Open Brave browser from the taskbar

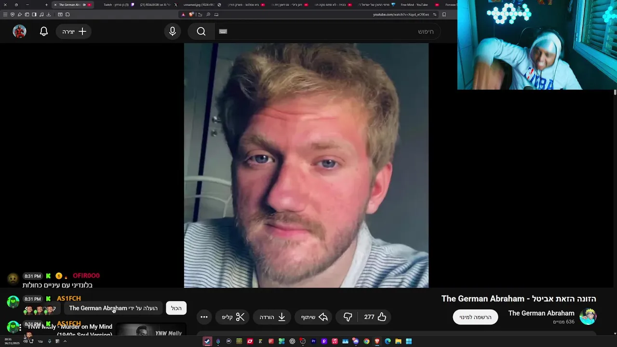coord(377,341)
